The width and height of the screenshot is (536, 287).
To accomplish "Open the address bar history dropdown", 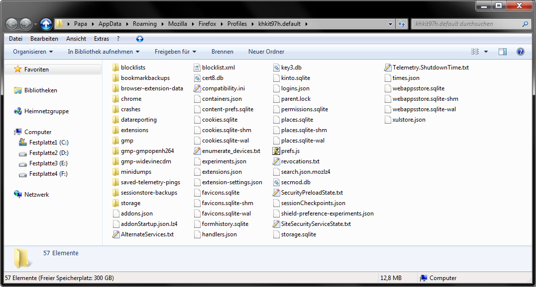I will 390,24.
